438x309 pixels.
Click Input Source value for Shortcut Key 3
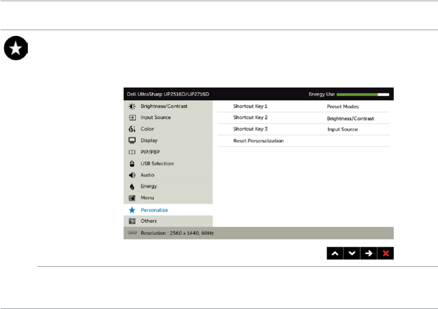click(343, 129)
